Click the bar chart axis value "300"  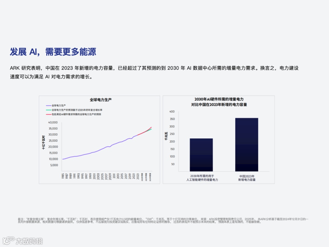pos(172,127)
